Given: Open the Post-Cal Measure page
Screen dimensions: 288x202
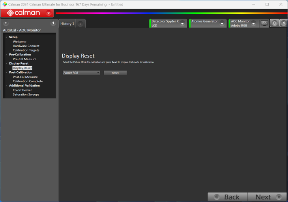Looking at the screenshot, I should [x=25, y=77].
